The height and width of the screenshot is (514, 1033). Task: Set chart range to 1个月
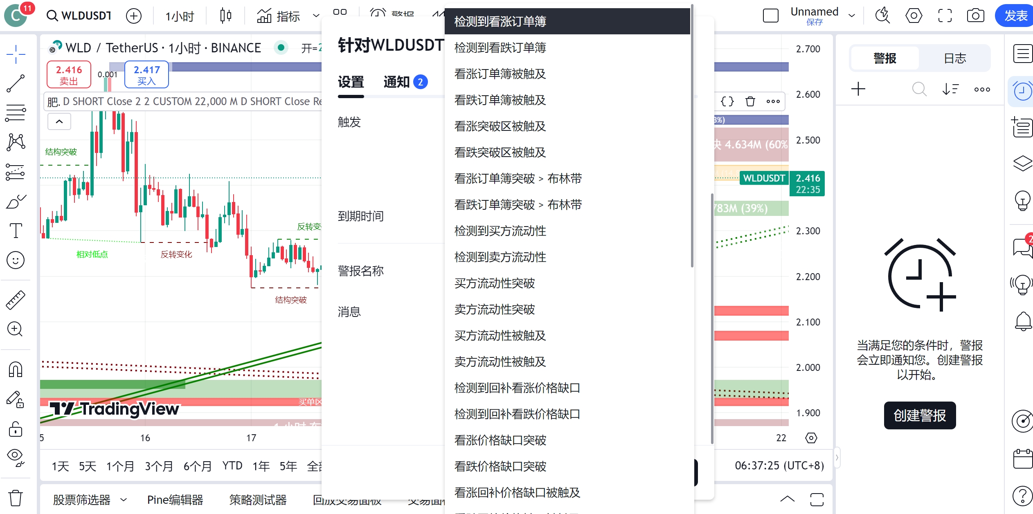[120, 466]
